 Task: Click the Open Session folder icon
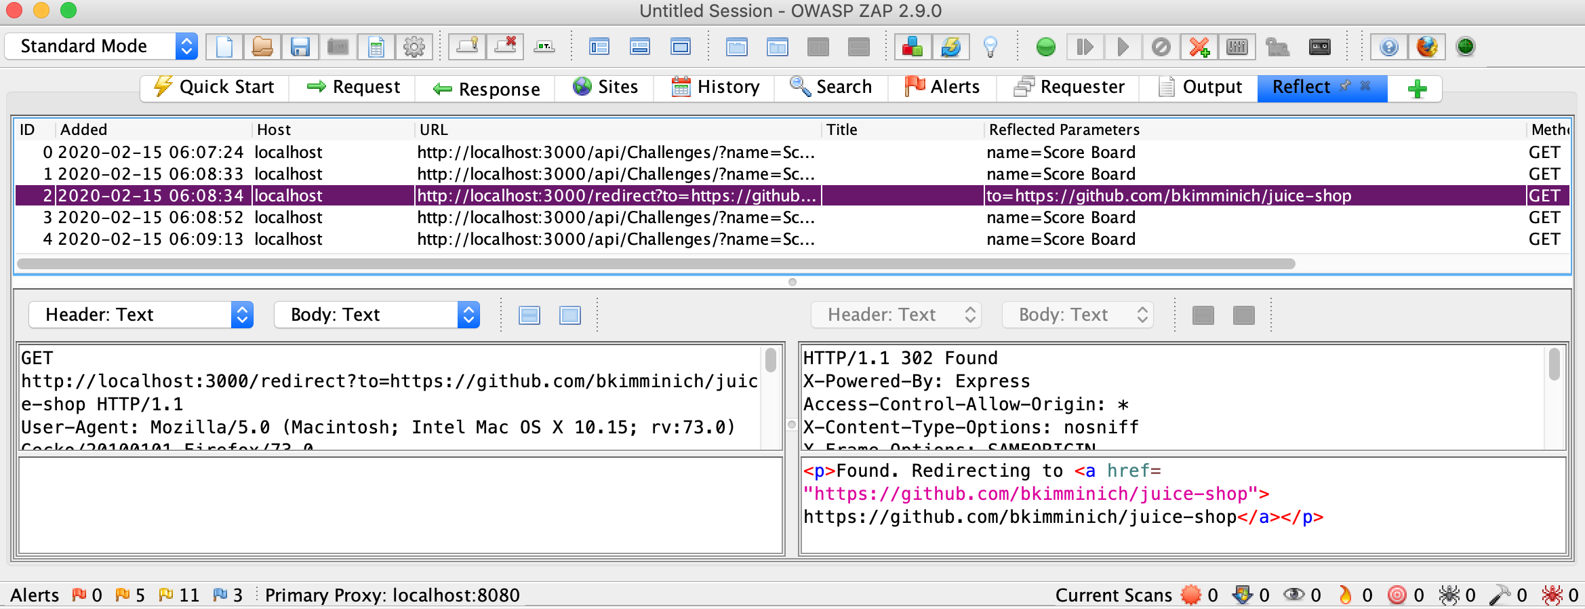[x=262, y=47]
